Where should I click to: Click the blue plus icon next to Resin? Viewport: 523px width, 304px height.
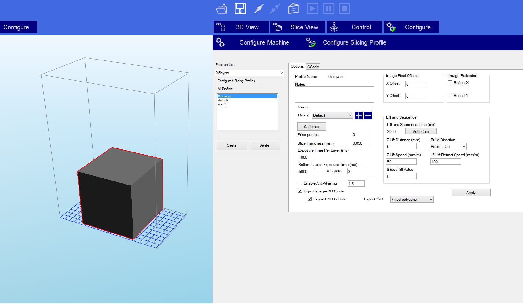pyautogui.click(x=358, y=115)
